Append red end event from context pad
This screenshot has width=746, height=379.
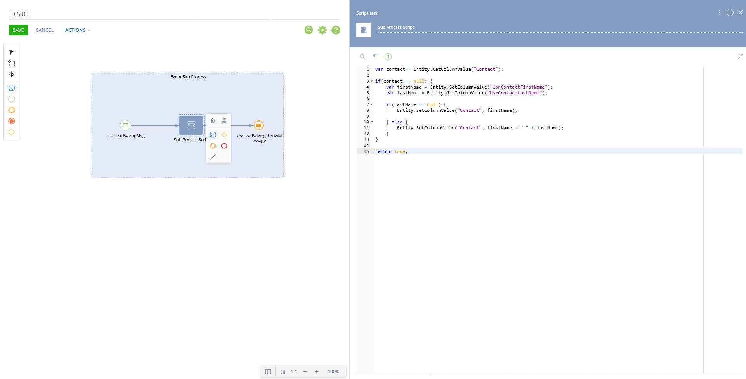click(x=224, y=146)
